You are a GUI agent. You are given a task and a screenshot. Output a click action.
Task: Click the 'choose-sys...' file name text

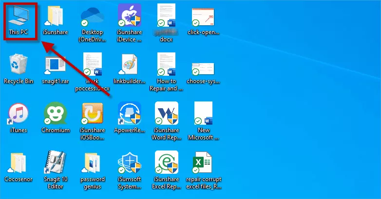pos(203,81)
